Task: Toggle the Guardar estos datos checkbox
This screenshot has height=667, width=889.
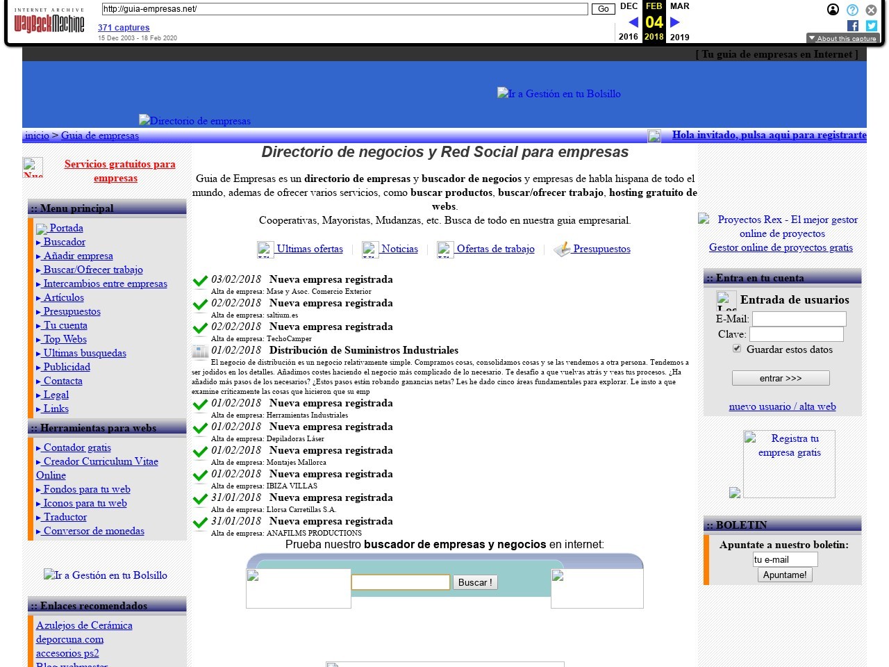Action: [x=737, y=349]
